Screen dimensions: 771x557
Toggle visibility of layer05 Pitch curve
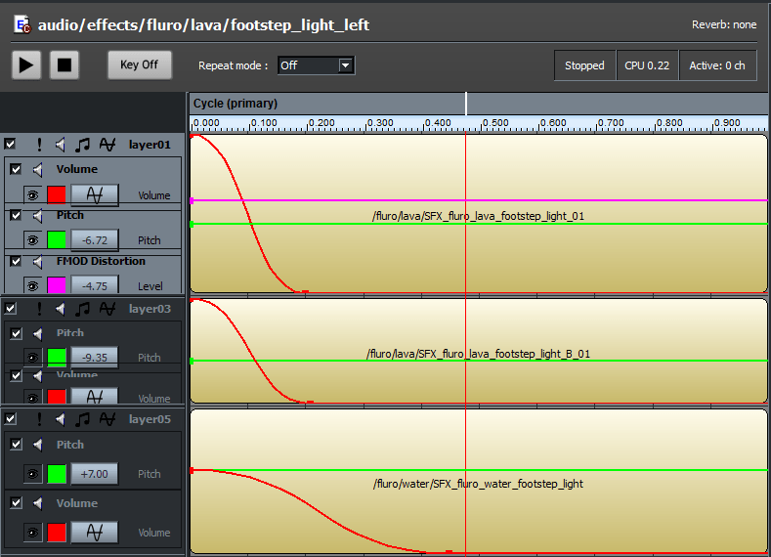click(x=32, y=474)
